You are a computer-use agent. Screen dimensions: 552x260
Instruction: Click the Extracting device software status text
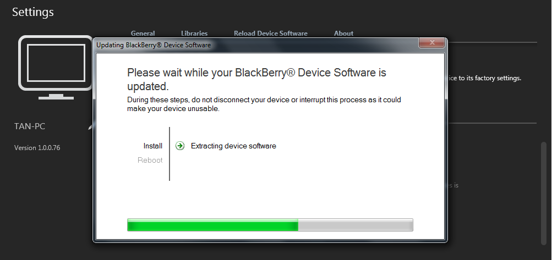coord(233,146)
